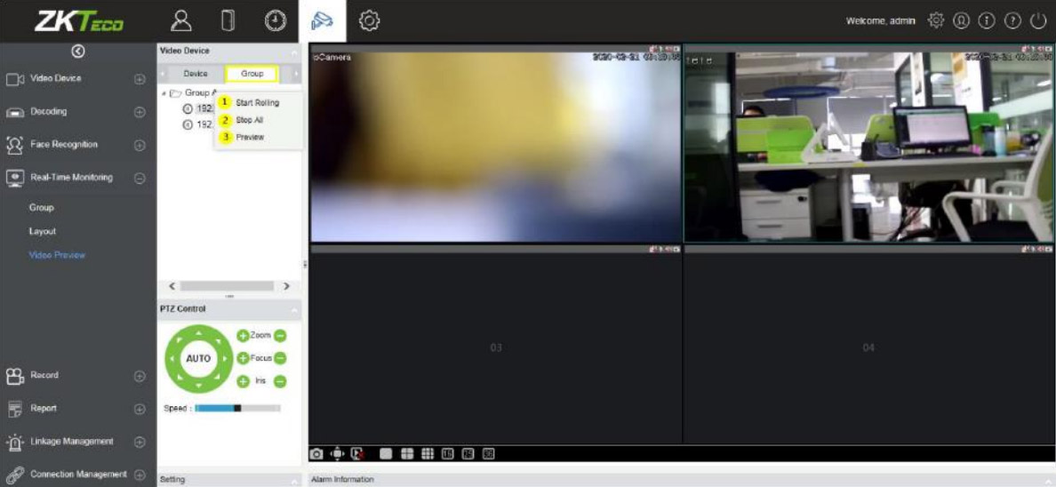
Task: Collapse the Real-Time Monitoring section
Action: tap(140, 178)
